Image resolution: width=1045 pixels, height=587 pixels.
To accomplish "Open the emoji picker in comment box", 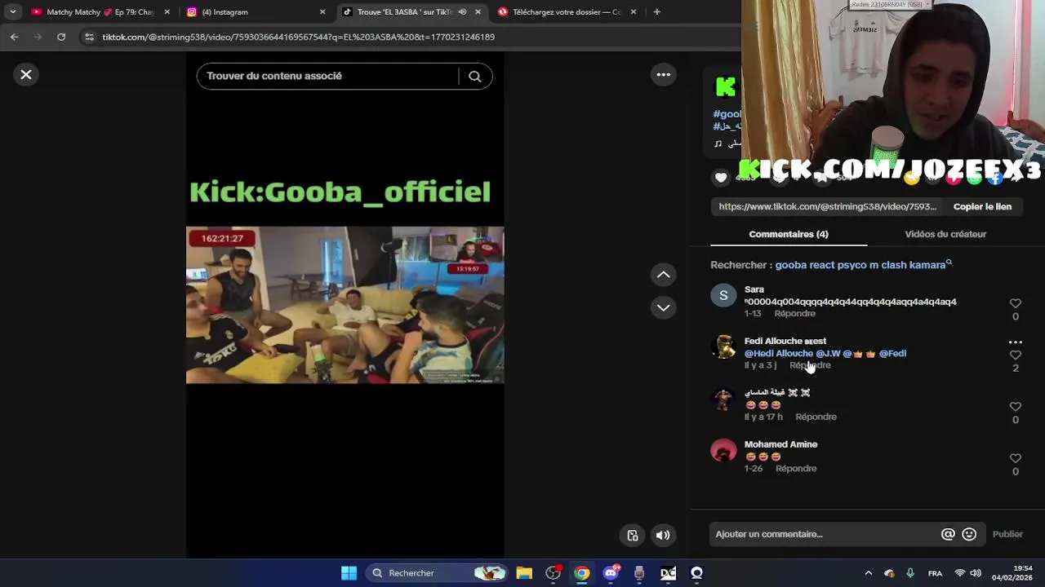I will tap(969, 534).
